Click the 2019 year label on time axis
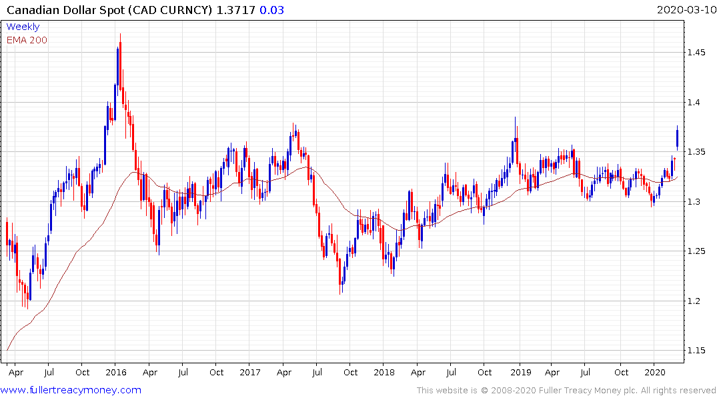717x400 pixels. 520,372
